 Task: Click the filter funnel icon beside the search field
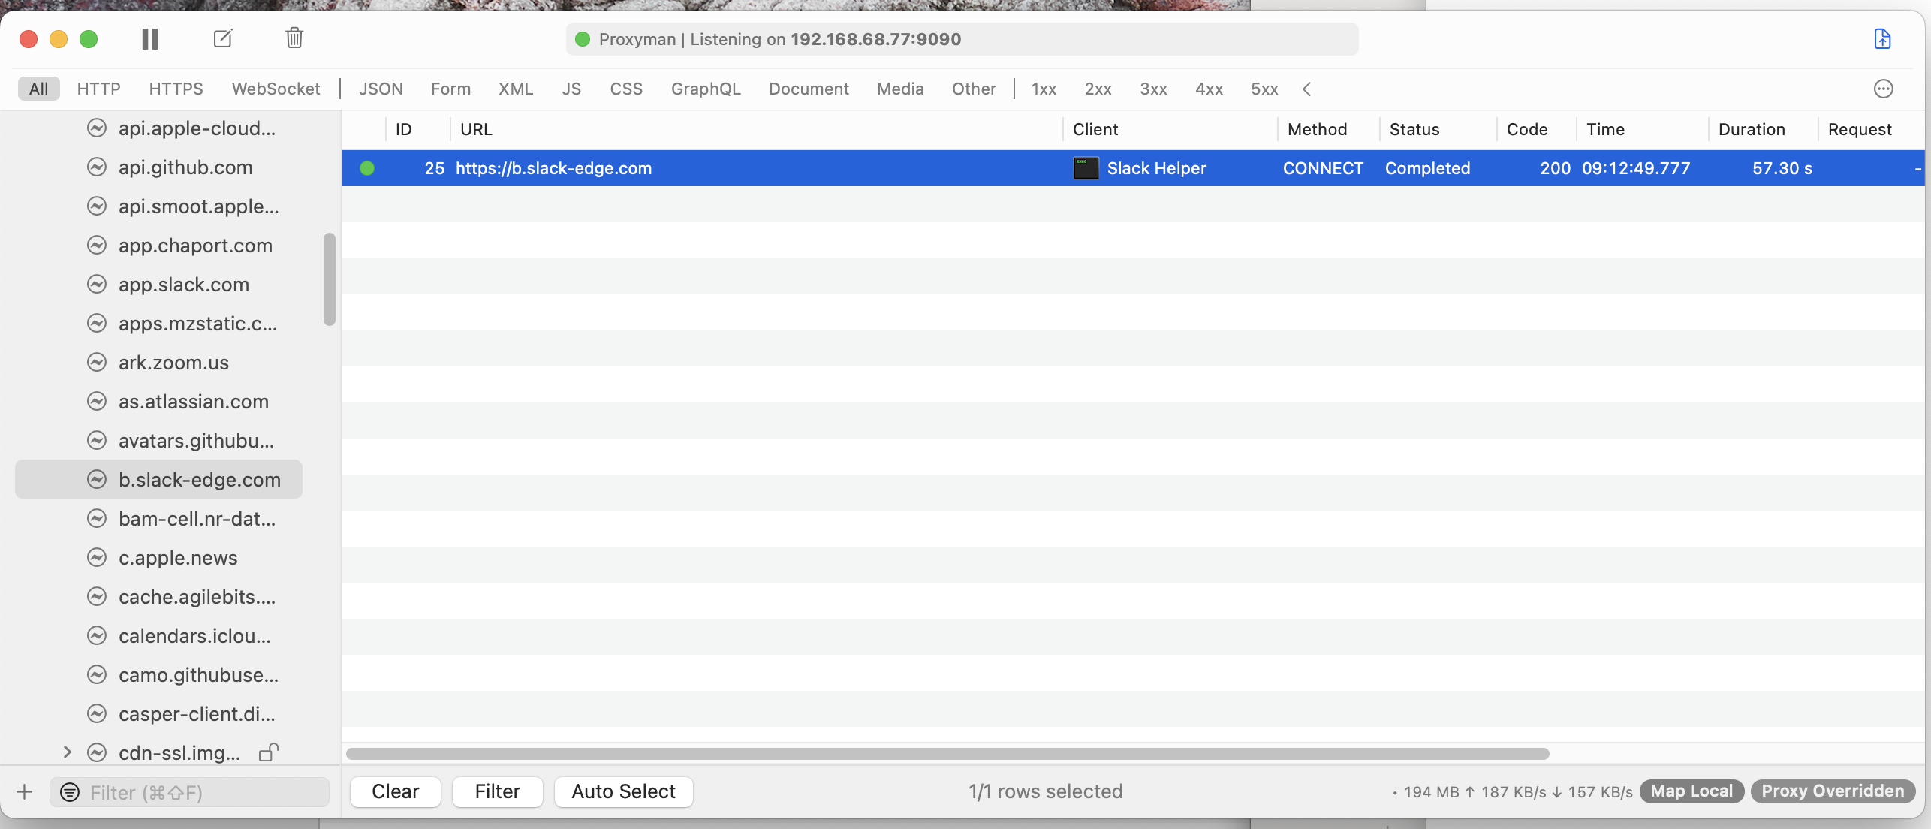click(69, 791)
